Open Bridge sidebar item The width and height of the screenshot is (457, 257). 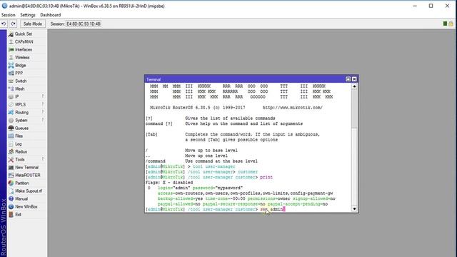click(x=27, y=66)
